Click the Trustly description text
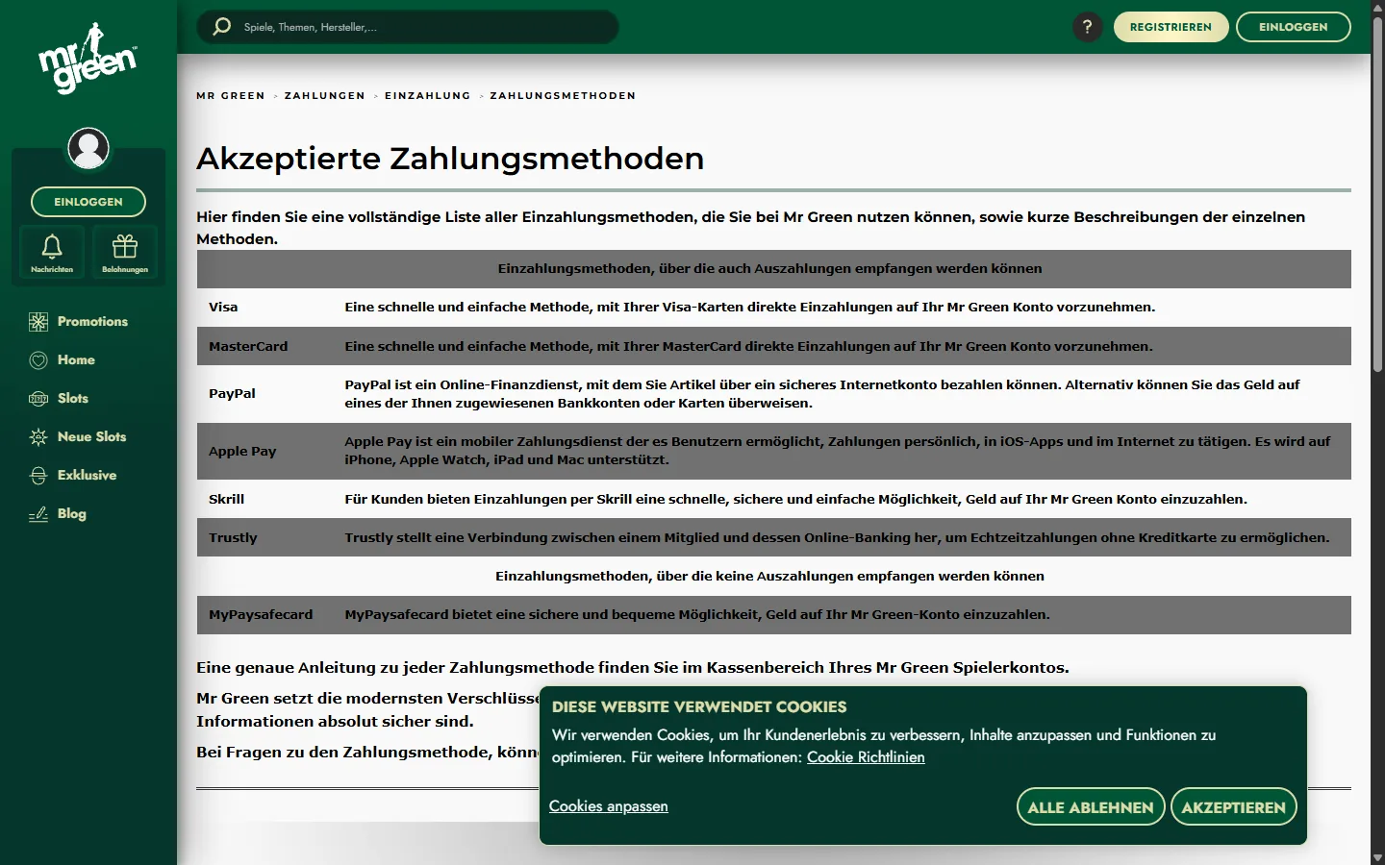Viewport: 1385px width, 865px height. (837, 538)
